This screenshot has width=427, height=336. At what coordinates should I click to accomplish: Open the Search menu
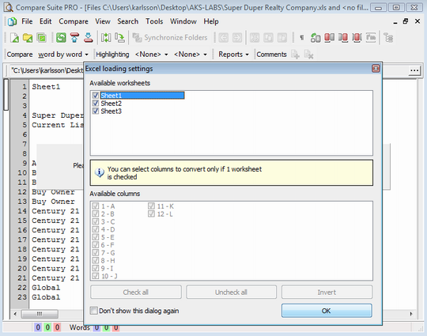point(128,21)
